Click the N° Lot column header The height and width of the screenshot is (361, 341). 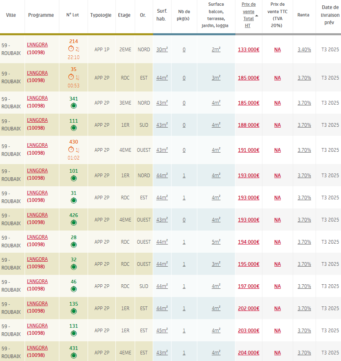72,15
